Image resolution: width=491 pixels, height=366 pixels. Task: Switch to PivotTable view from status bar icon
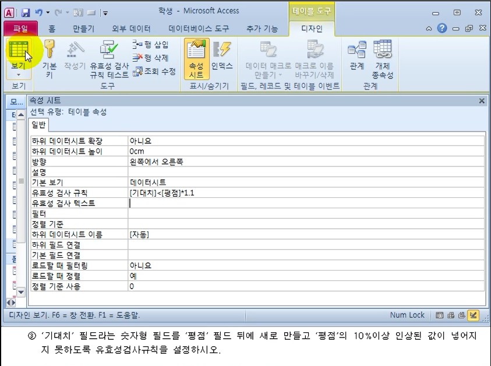(x=451, y=315)
